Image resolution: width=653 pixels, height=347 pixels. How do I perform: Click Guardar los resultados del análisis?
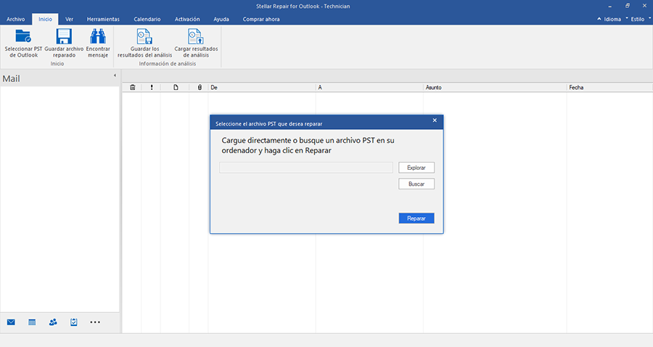click(144, 44)
